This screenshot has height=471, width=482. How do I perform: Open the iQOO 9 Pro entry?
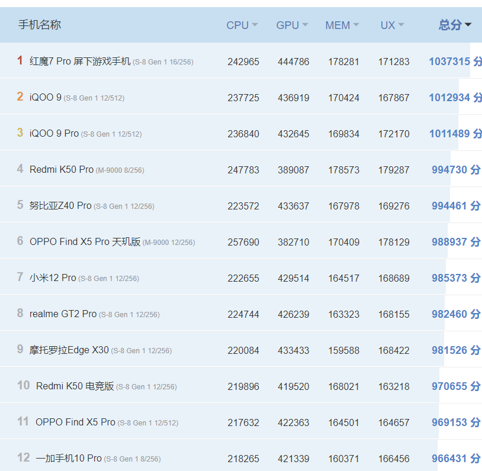coord(85,134)
